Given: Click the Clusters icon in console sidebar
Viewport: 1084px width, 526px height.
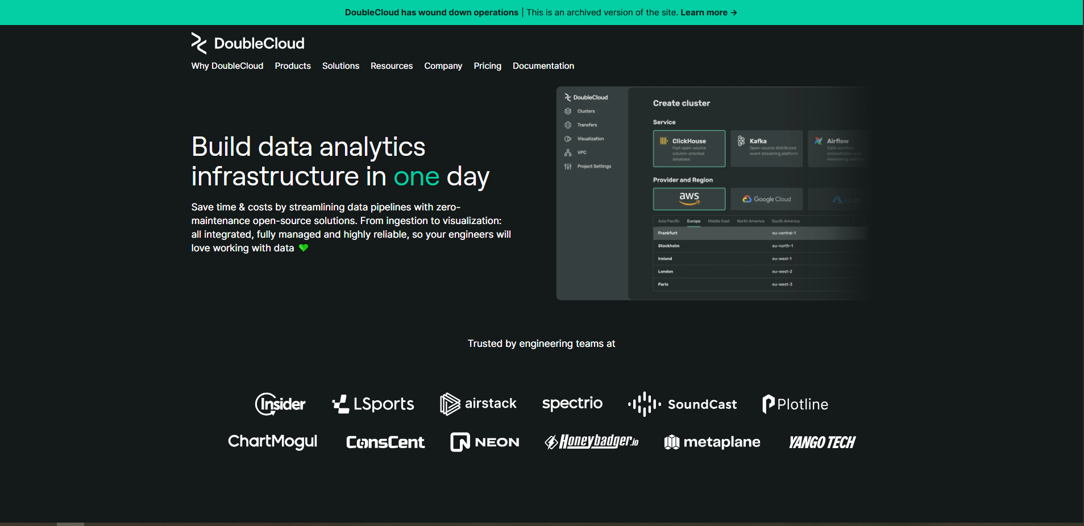Looking at the screenshot, I should 568,111.
